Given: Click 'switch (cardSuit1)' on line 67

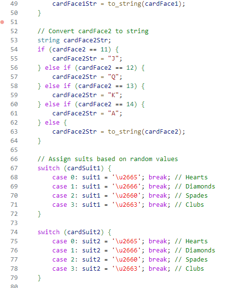Looking at the screenshot, I should [71, 168].
